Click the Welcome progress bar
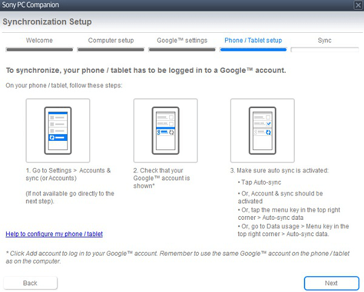 pyautogui.click(x=39, y=50)
